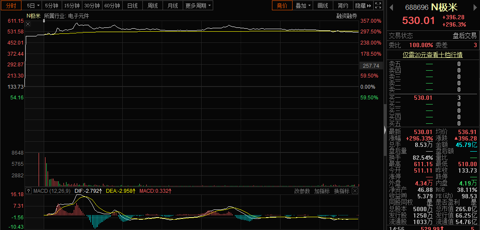Screen dimensions: 480x230
Task: Open the 更多周期 dropdown
Action: pos(198,6)
